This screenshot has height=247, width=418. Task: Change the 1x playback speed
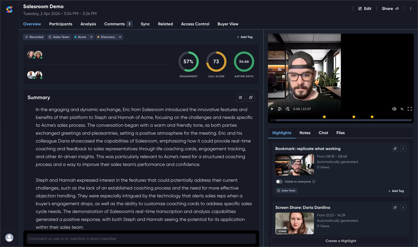(x=402, y=109)
